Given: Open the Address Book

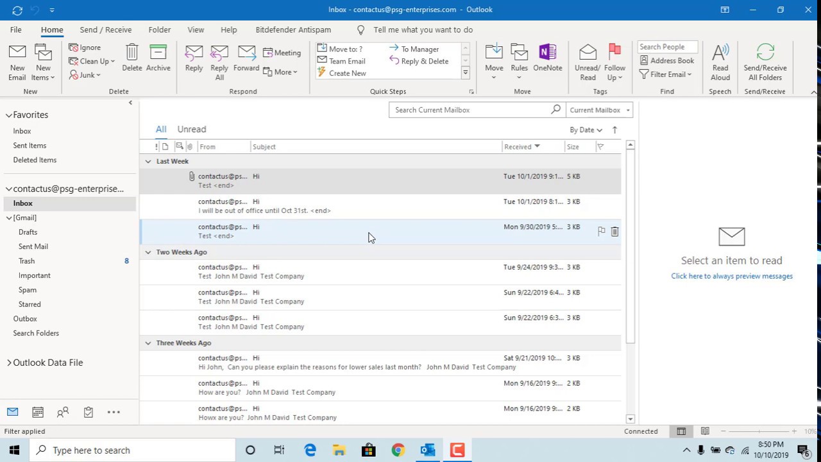Looking at the screenshot, I should click(x=667, y=60).
